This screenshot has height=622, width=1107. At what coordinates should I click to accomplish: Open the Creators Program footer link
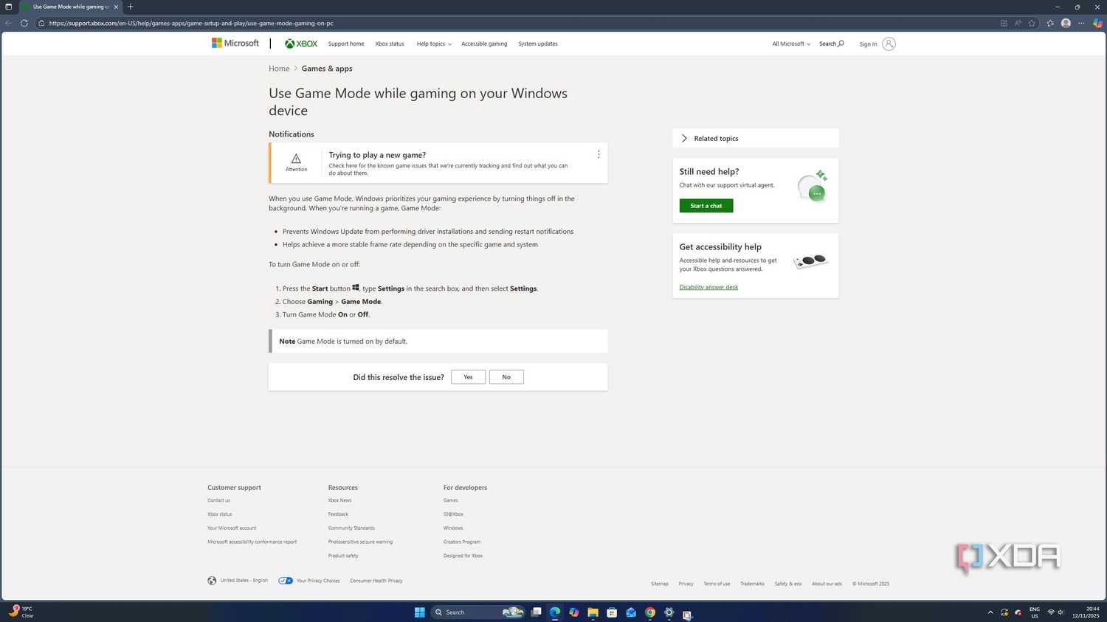tap(461, 542)
